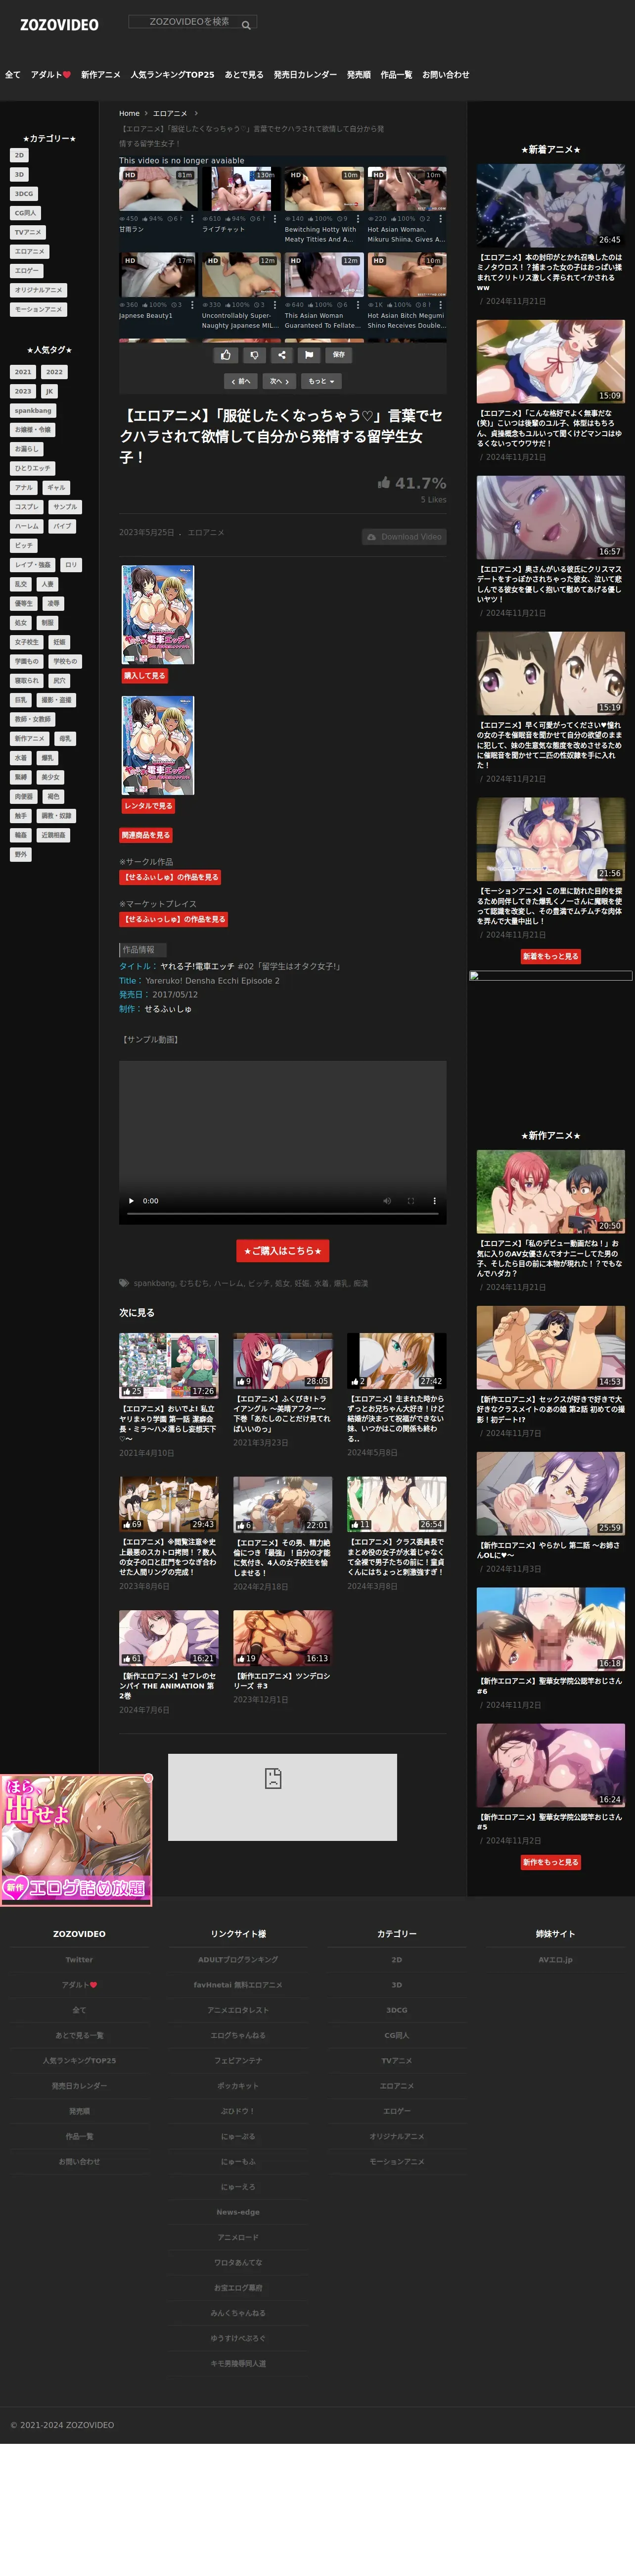Screen dimensions: 635x2576
Task: Open the 発売順 nav item
Action: [x=359, y=75]
